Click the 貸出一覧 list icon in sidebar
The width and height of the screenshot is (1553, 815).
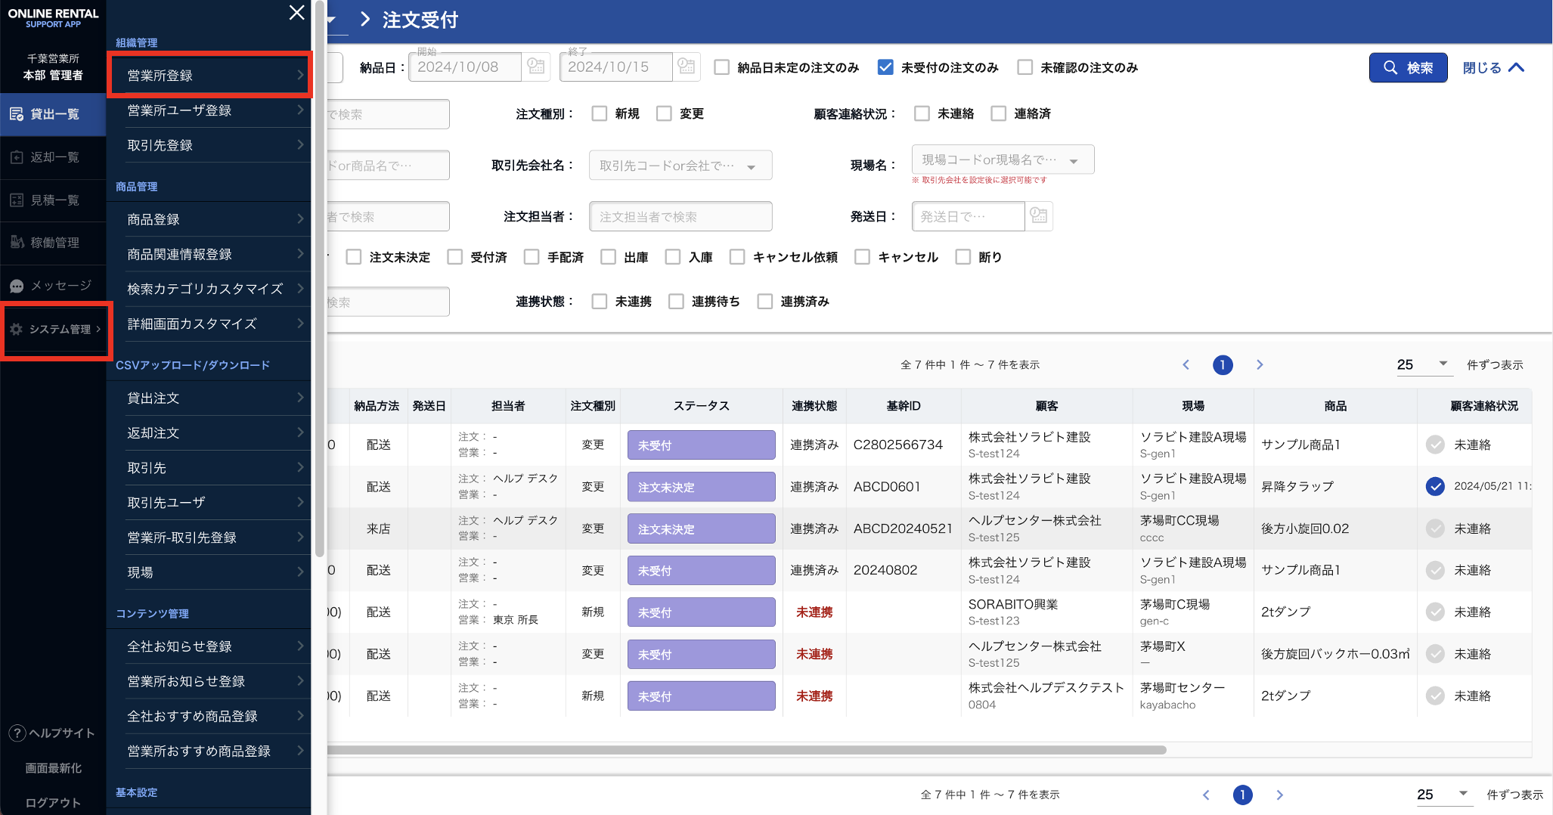point(17,114)
